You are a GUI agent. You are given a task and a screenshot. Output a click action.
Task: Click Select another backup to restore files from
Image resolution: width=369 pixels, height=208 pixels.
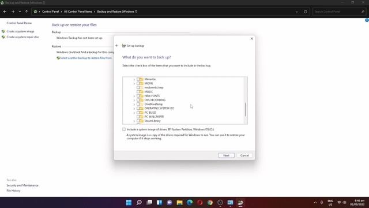(86, 58)
